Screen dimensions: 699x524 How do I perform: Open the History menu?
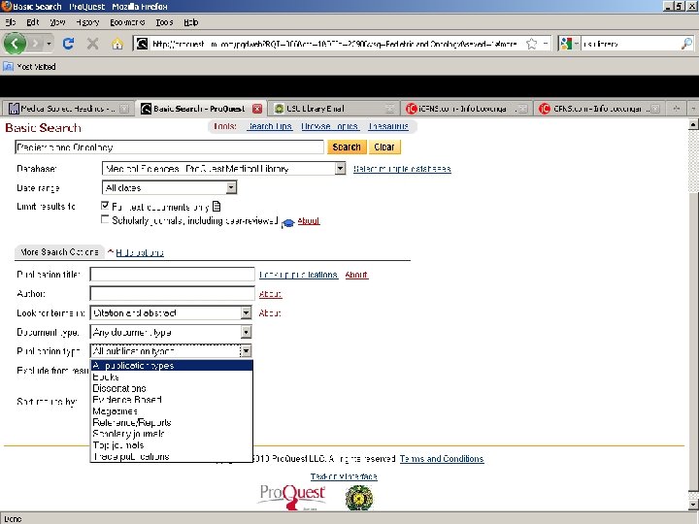(87, 21)
